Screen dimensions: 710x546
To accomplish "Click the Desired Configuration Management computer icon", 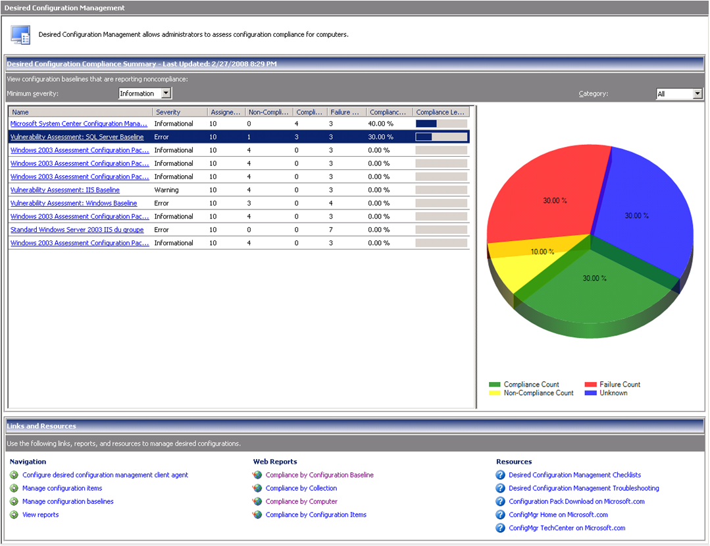I will click(x=20, y=35).
